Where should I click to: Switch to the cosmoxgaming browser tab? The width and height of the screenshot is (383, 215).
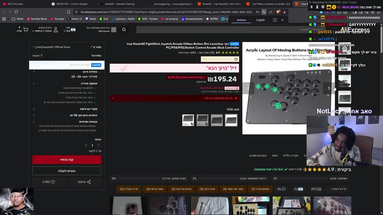[171, 4]
